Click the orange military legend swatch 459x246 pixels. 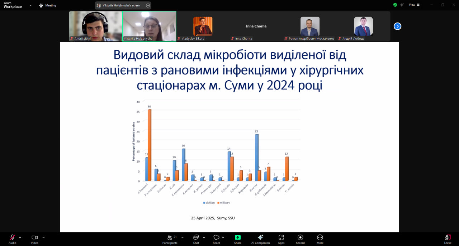point(218,203)
